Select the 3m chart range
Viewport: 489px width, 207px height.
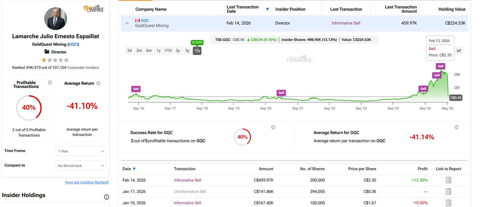139,51
